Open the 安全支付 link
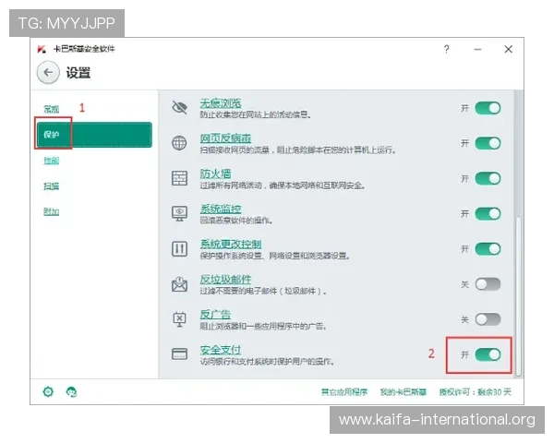554x443 pixels. (x=221, y=350)
